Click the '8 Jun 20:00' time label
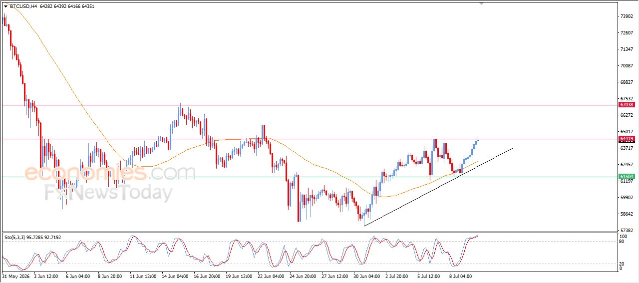639x283 pixels. click(109, 276)
